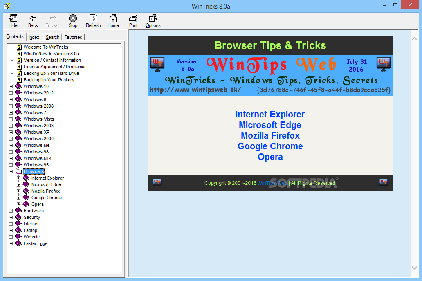
Task: Click the Easter Eggs book icon
Action: (x=18, y=243)
